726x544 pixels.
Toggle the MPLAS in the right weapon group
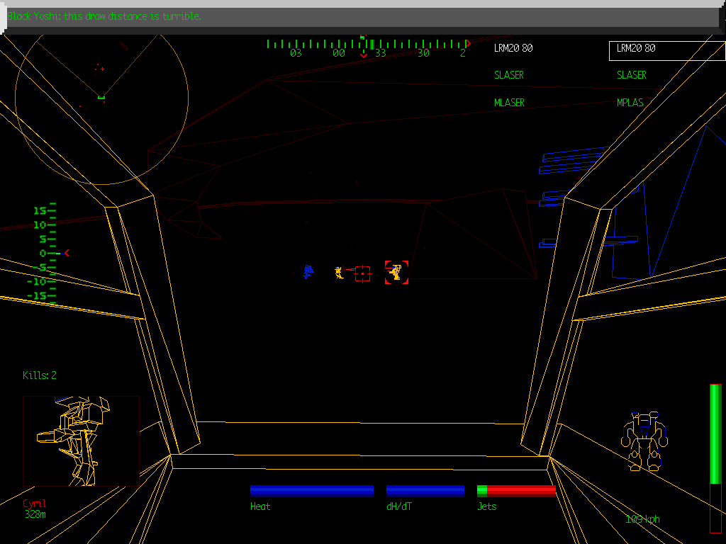pos(630,102)
